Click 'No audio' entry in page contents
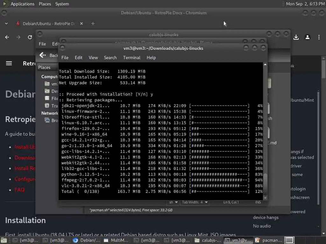Viewport: 326px width, 244px height. tap(262, 226)
